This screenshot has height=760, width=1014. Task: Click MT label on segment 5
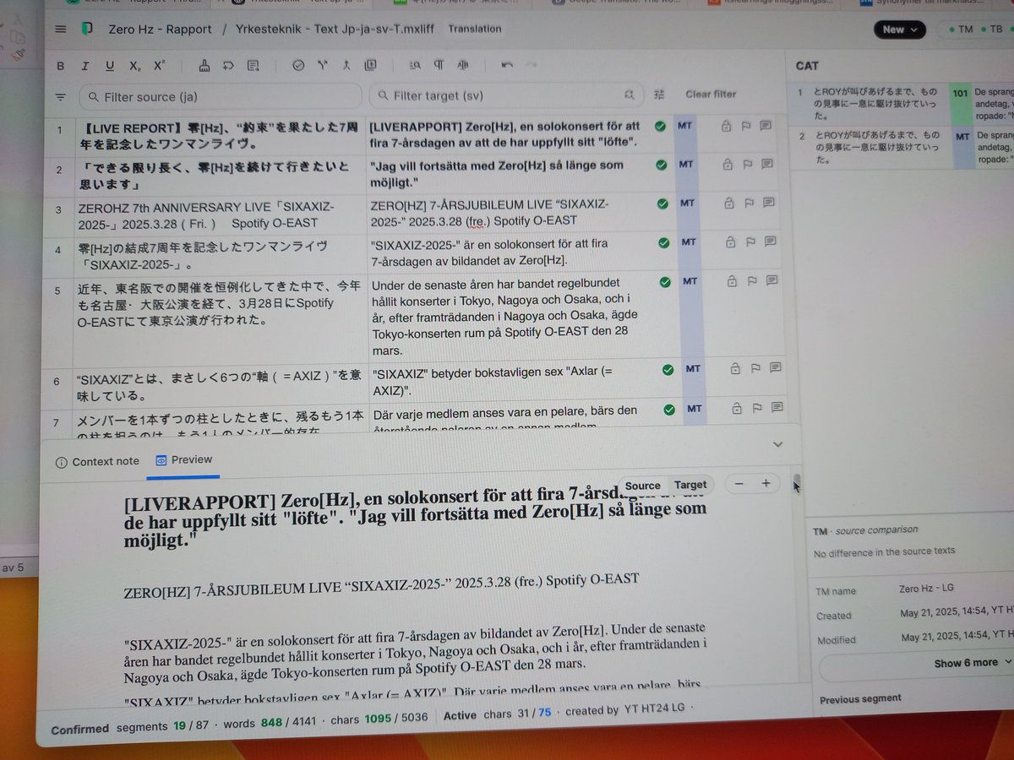(x=690, y=281)
